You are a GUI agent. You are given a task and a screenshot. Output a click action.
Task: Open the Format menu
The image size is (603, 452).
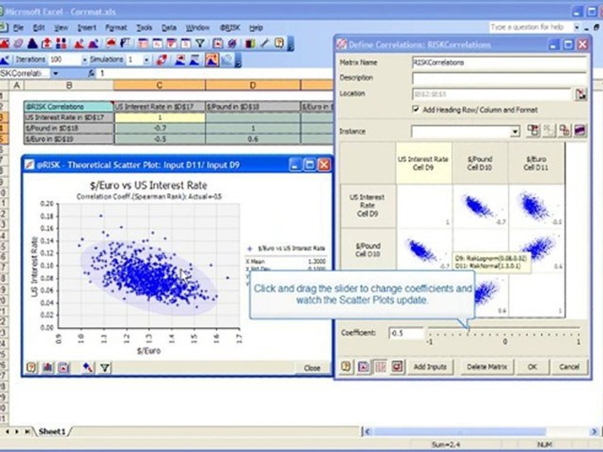click(x=116, y=28)
